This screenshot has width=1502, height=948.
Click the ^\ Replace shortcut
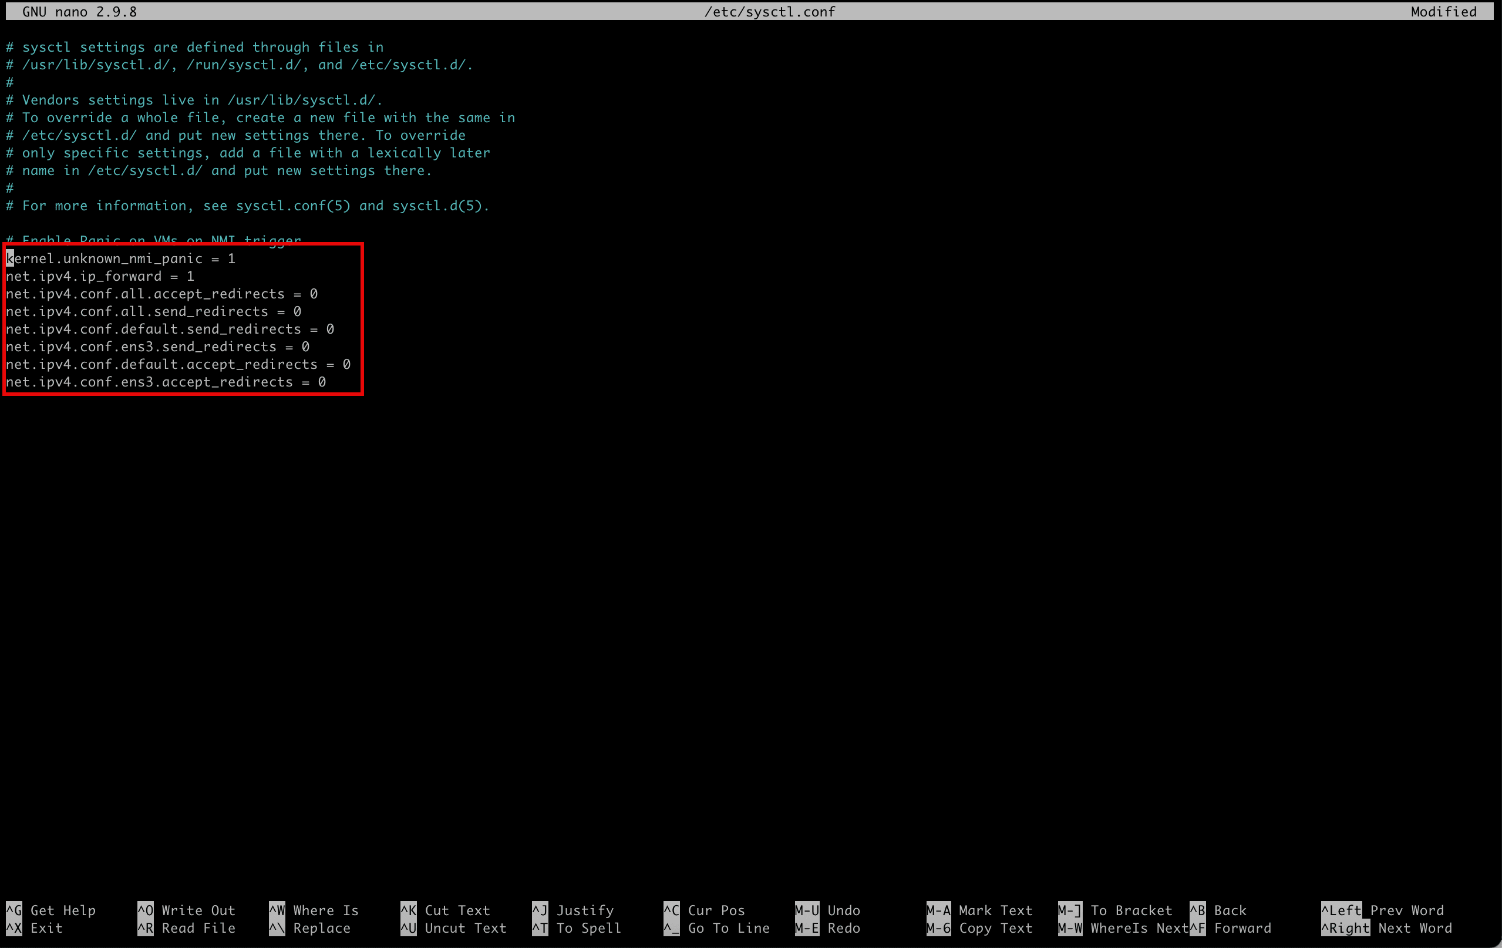click(310, 927)
